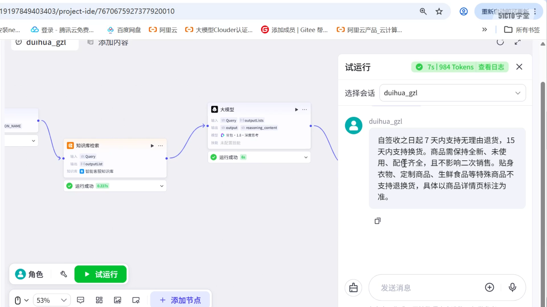Open the 百度网盘 bookmark
Image resolution: width=547 pixels, height=307 pixels.
click(124, 30)
